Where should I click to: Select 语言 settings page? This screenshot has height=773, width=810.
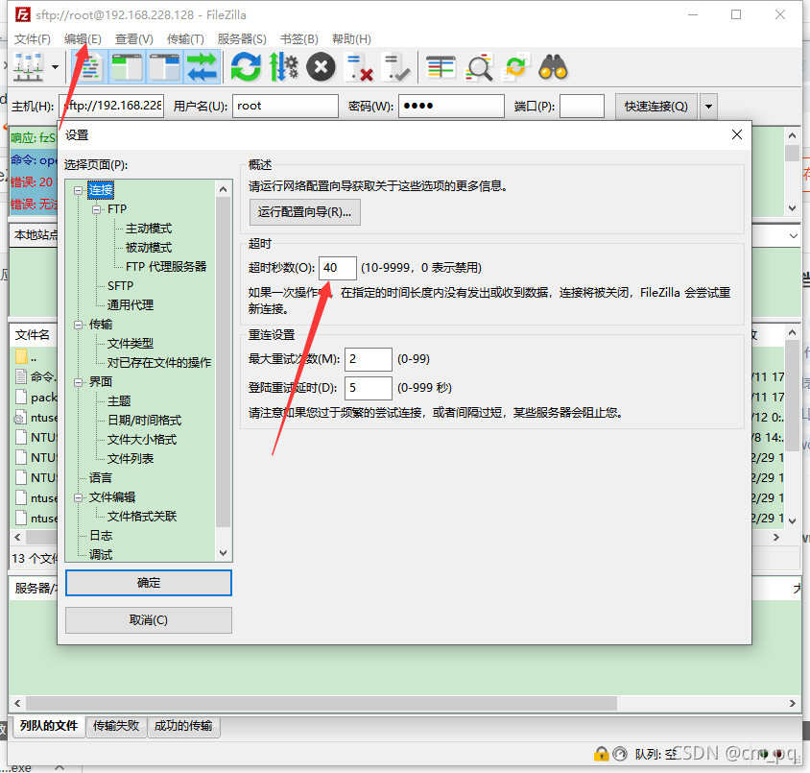(x=100, y=478)
